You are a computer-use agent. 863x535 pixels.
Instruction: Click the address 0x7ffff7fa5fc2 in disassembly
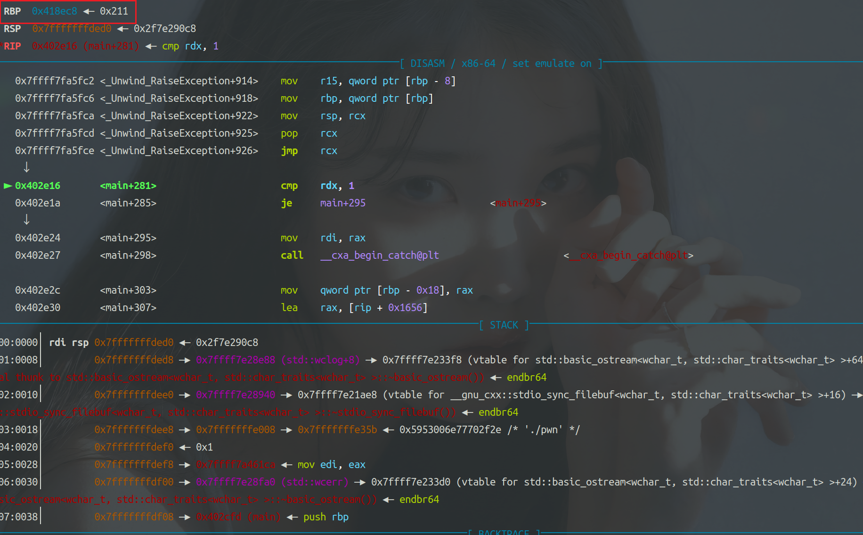[55, 81]
